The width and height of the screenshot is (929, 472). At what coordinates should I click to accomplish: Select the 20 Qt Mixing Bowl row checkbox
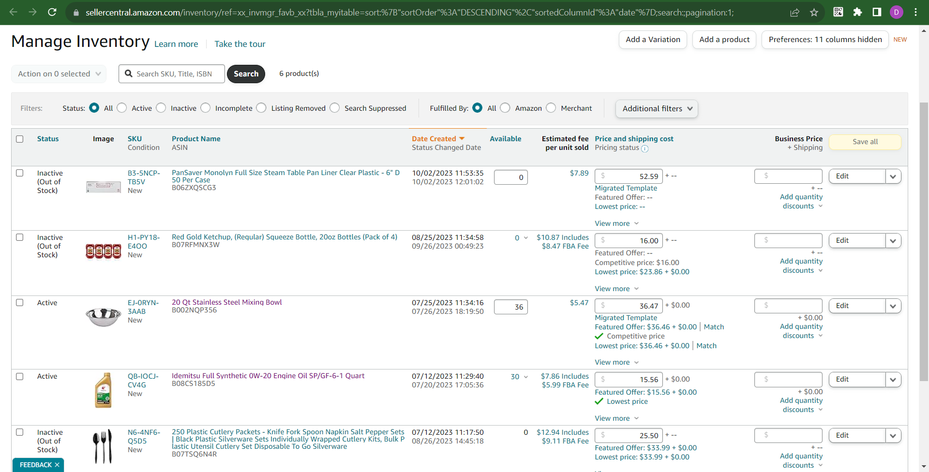[20, 303]
